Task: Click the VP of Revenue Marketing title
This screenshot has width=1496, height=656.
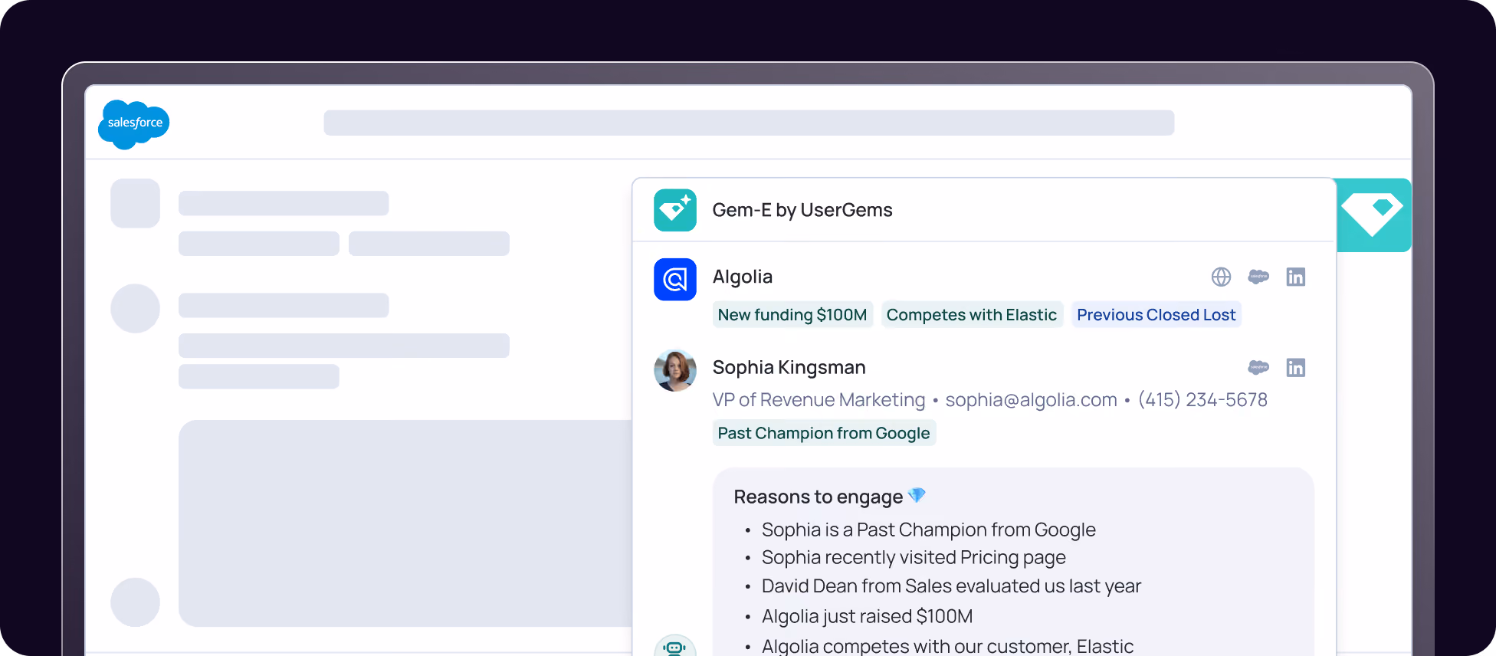Action: point(819,400)
